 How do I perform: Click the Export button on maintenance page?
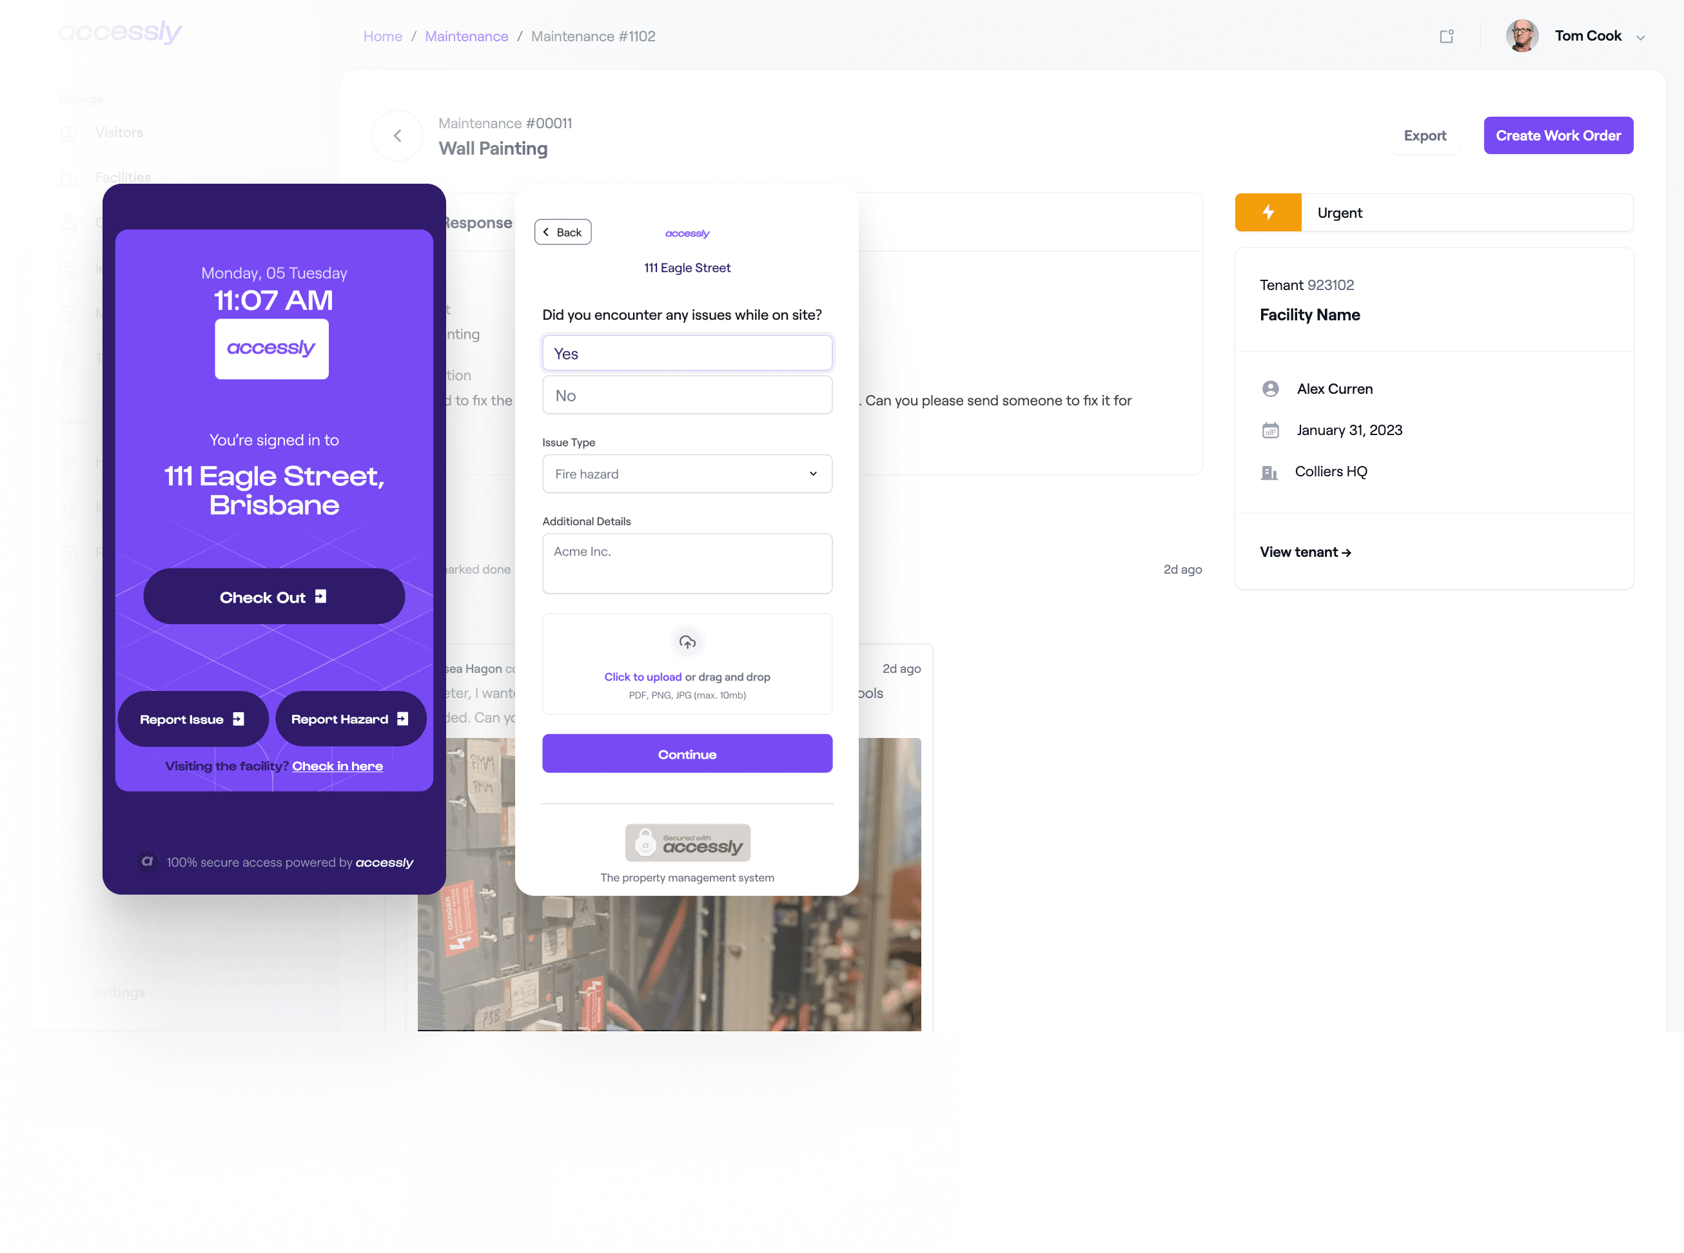(x=1426, y=135)
